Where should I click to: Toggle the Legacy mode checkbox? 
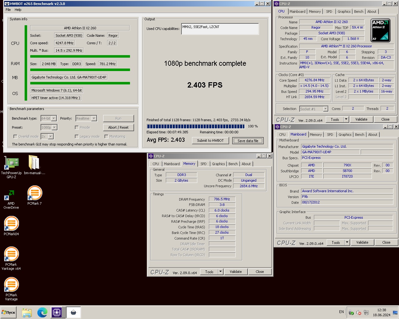coord(77,136)
